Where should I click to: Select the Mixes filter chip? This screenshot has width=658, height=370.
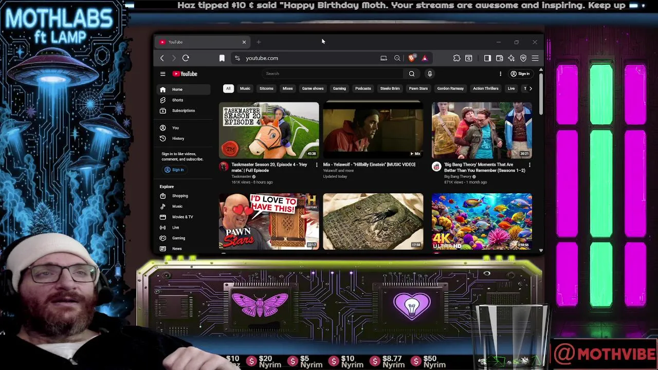[287, 88]
